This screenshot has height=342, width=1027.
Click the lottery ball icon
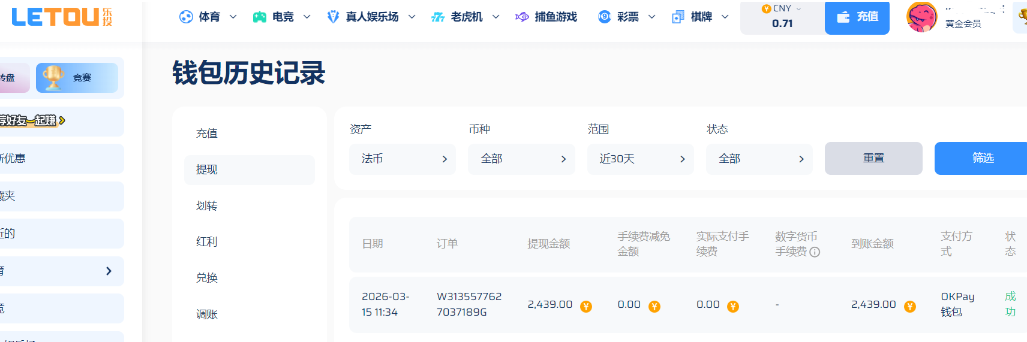point(604,17)
